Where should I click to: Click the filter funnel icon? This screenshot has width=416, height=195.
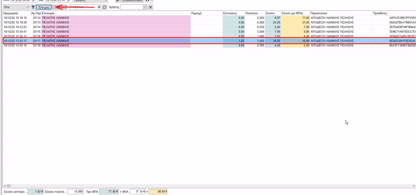click(x=33, y=7)
